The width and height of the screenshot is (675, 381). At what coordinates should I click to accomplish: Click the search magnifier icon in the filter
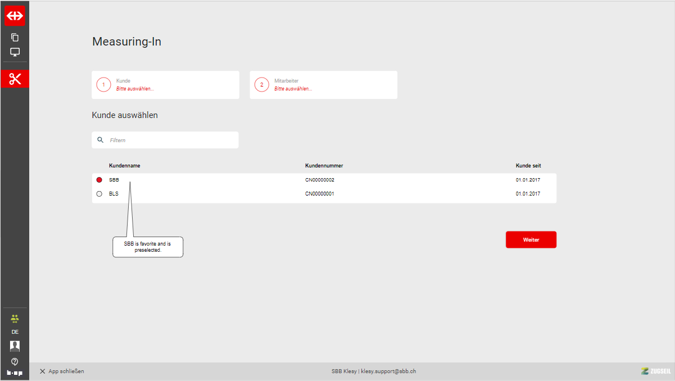click(x=101, y=140)
